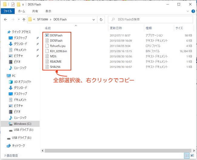The height and width of the screenshot is (160, 197).
Task: Expand the address bar history dropdown
Action: pos(94,20)
